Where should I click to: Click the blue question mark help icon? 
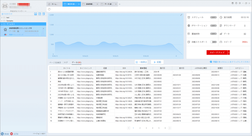[211, 62]
